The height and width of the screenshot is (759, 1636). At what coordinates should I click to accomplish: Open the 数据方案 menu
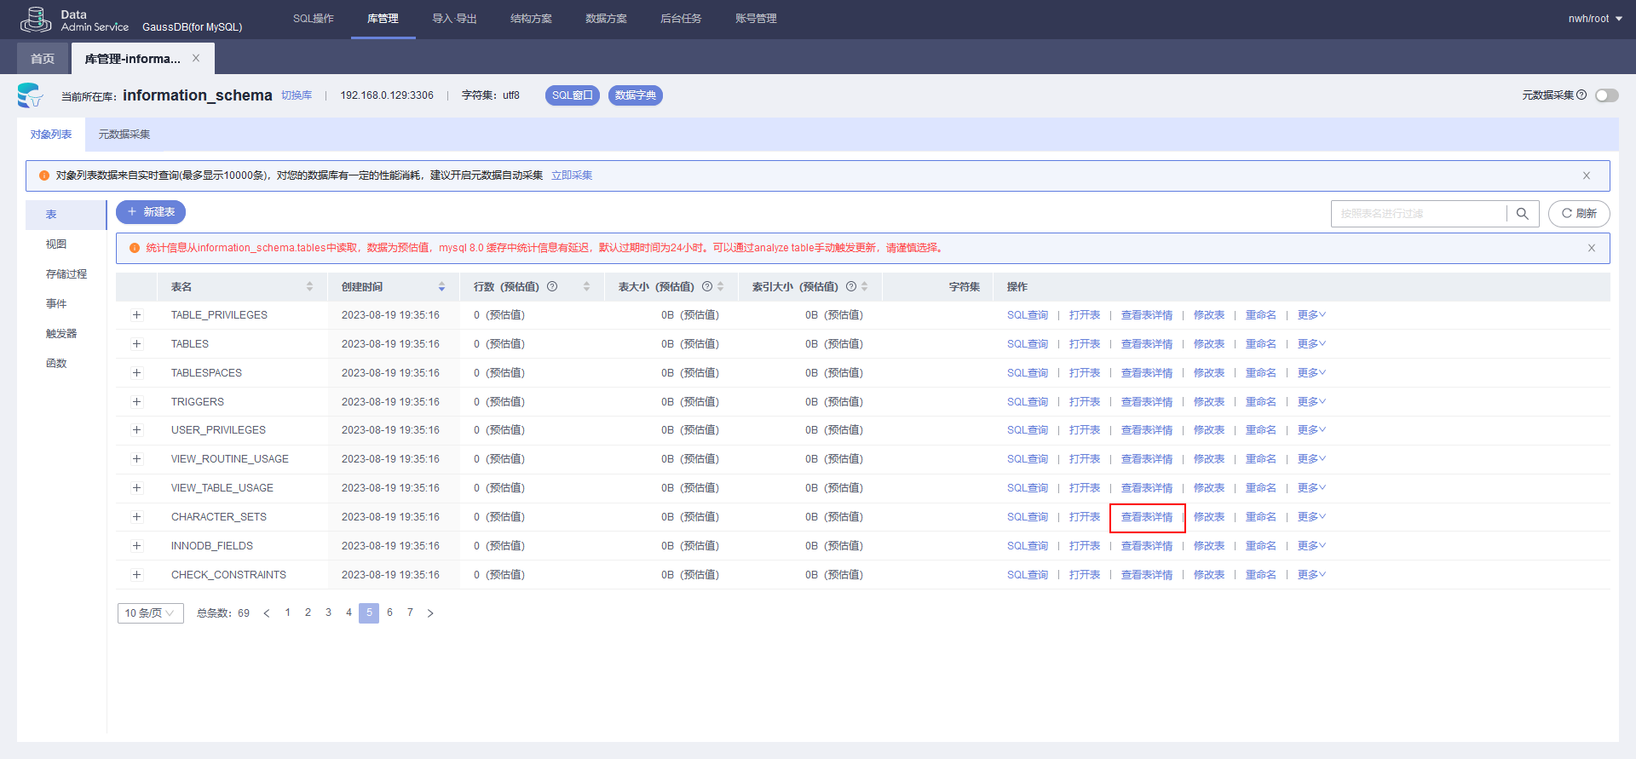point(606,19)
